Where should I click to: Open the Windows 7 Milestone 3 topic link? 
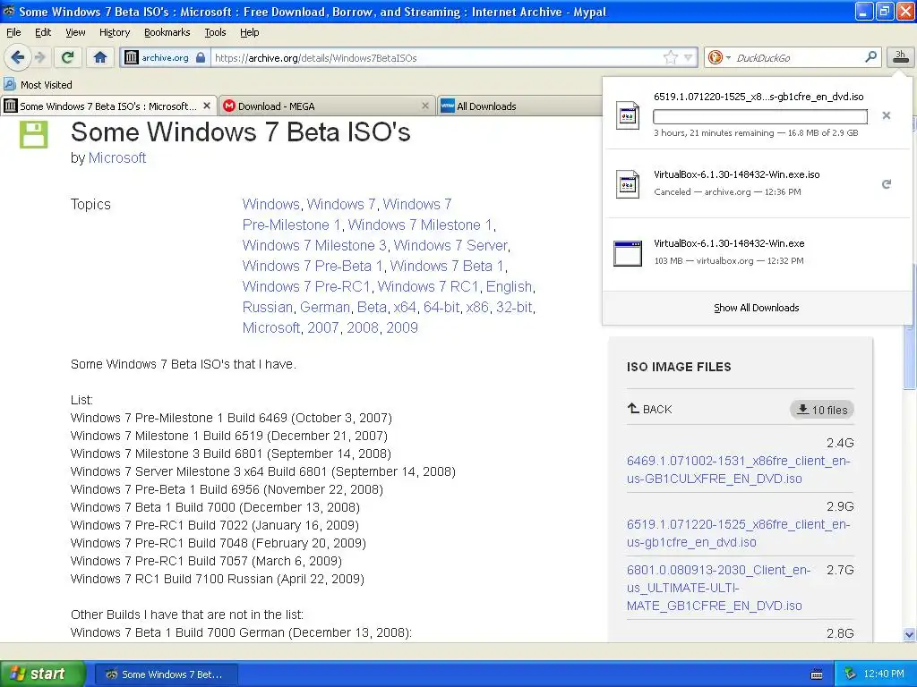click(x=314, y=245)
